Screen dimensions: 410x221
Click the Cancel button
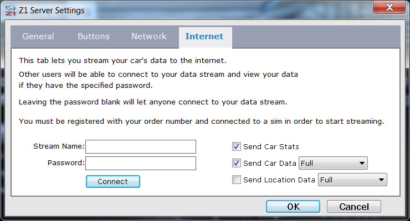(x=354, y=207)
